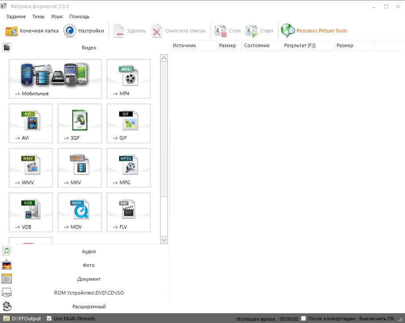Click the Размер header after Результат [F2]
405x323 pixels.
(x=354, y=45)
